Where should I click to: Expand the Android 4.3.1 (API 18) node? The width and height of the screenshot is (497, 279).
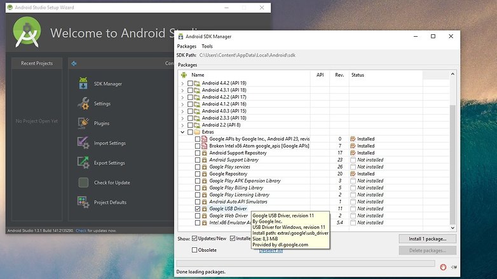[x=182, y=90]
